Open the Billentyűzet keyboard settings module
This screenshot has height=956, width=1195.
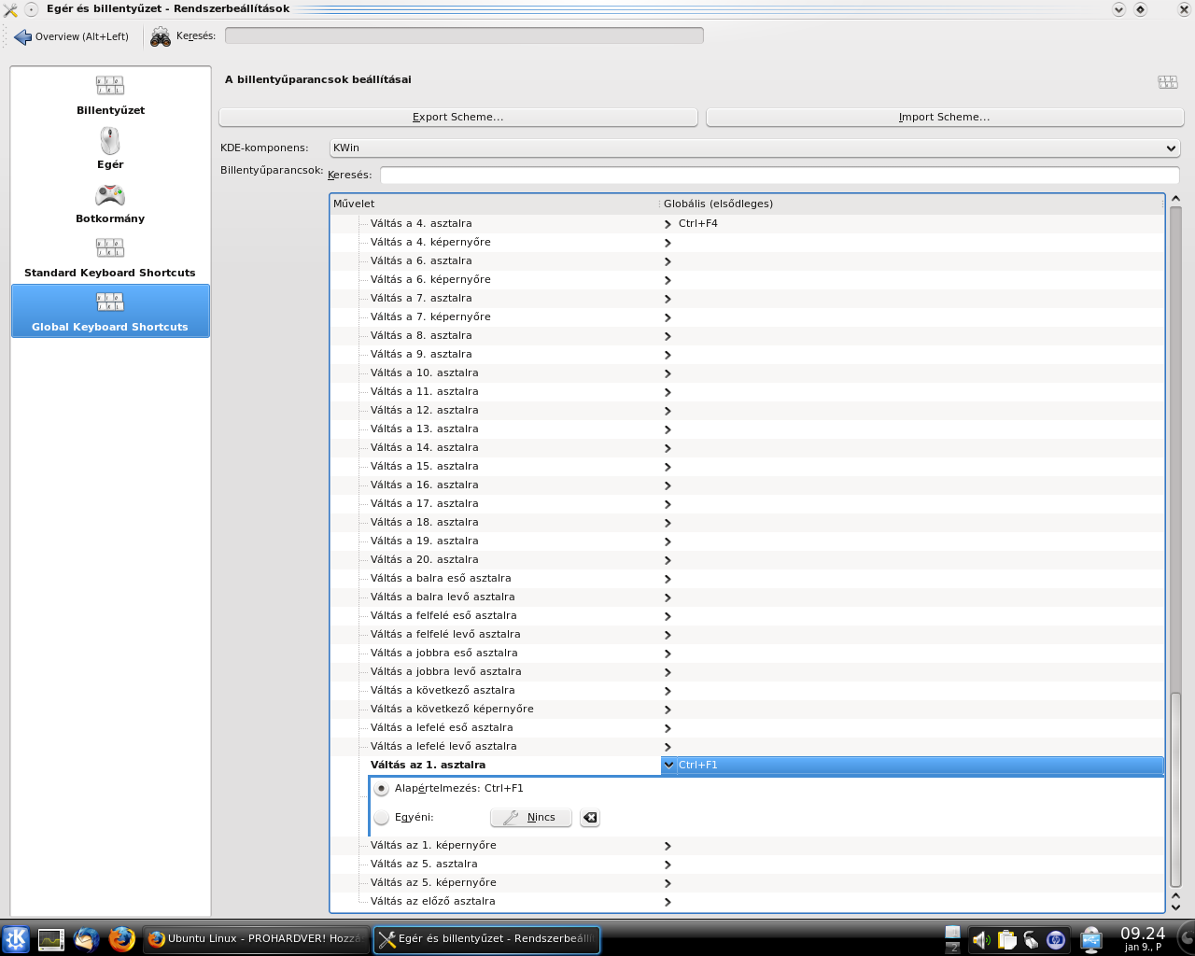pyautogui.click(x=110, y=95)
